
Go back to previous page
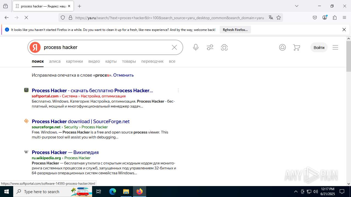(7, 18)
